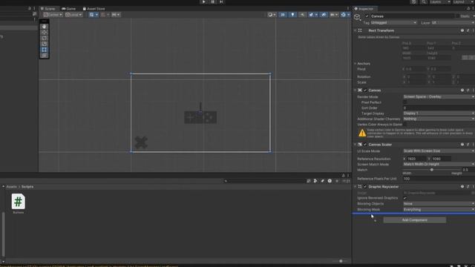The height and width of the screenshot is (267, 475).
Task: Expand the Anchors foldout
Action: click(356, 64)
